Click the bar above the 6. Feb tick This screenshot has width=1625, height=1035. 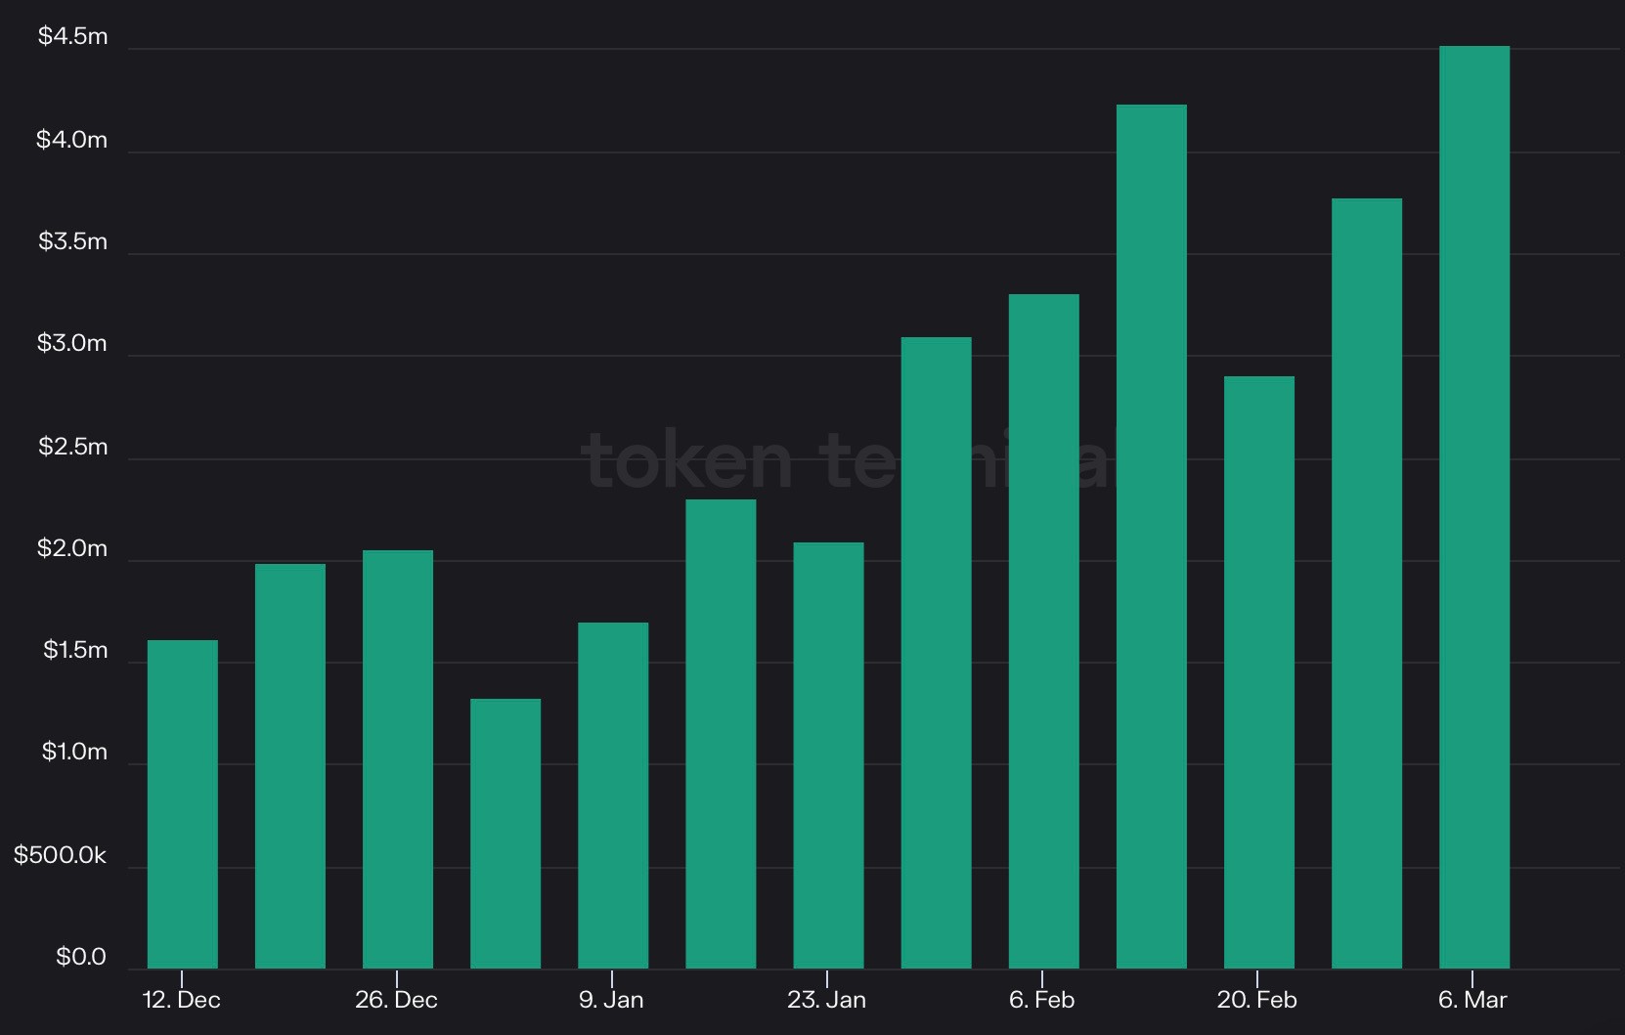(1043, 631)
